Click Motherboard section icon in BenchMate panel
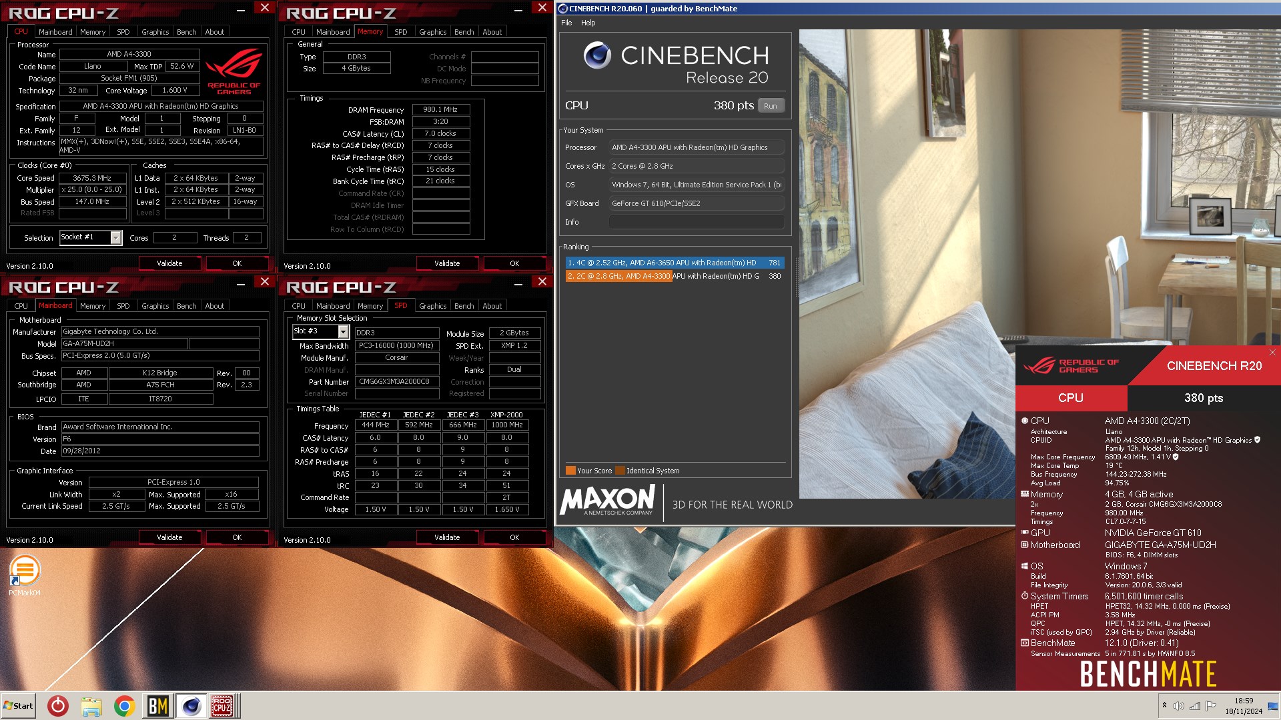Viewport: 1281px width, 720px height. [1025, 545]
